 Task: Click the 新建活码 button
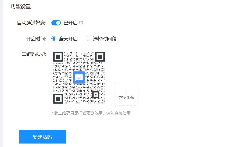tap(42, 137)
